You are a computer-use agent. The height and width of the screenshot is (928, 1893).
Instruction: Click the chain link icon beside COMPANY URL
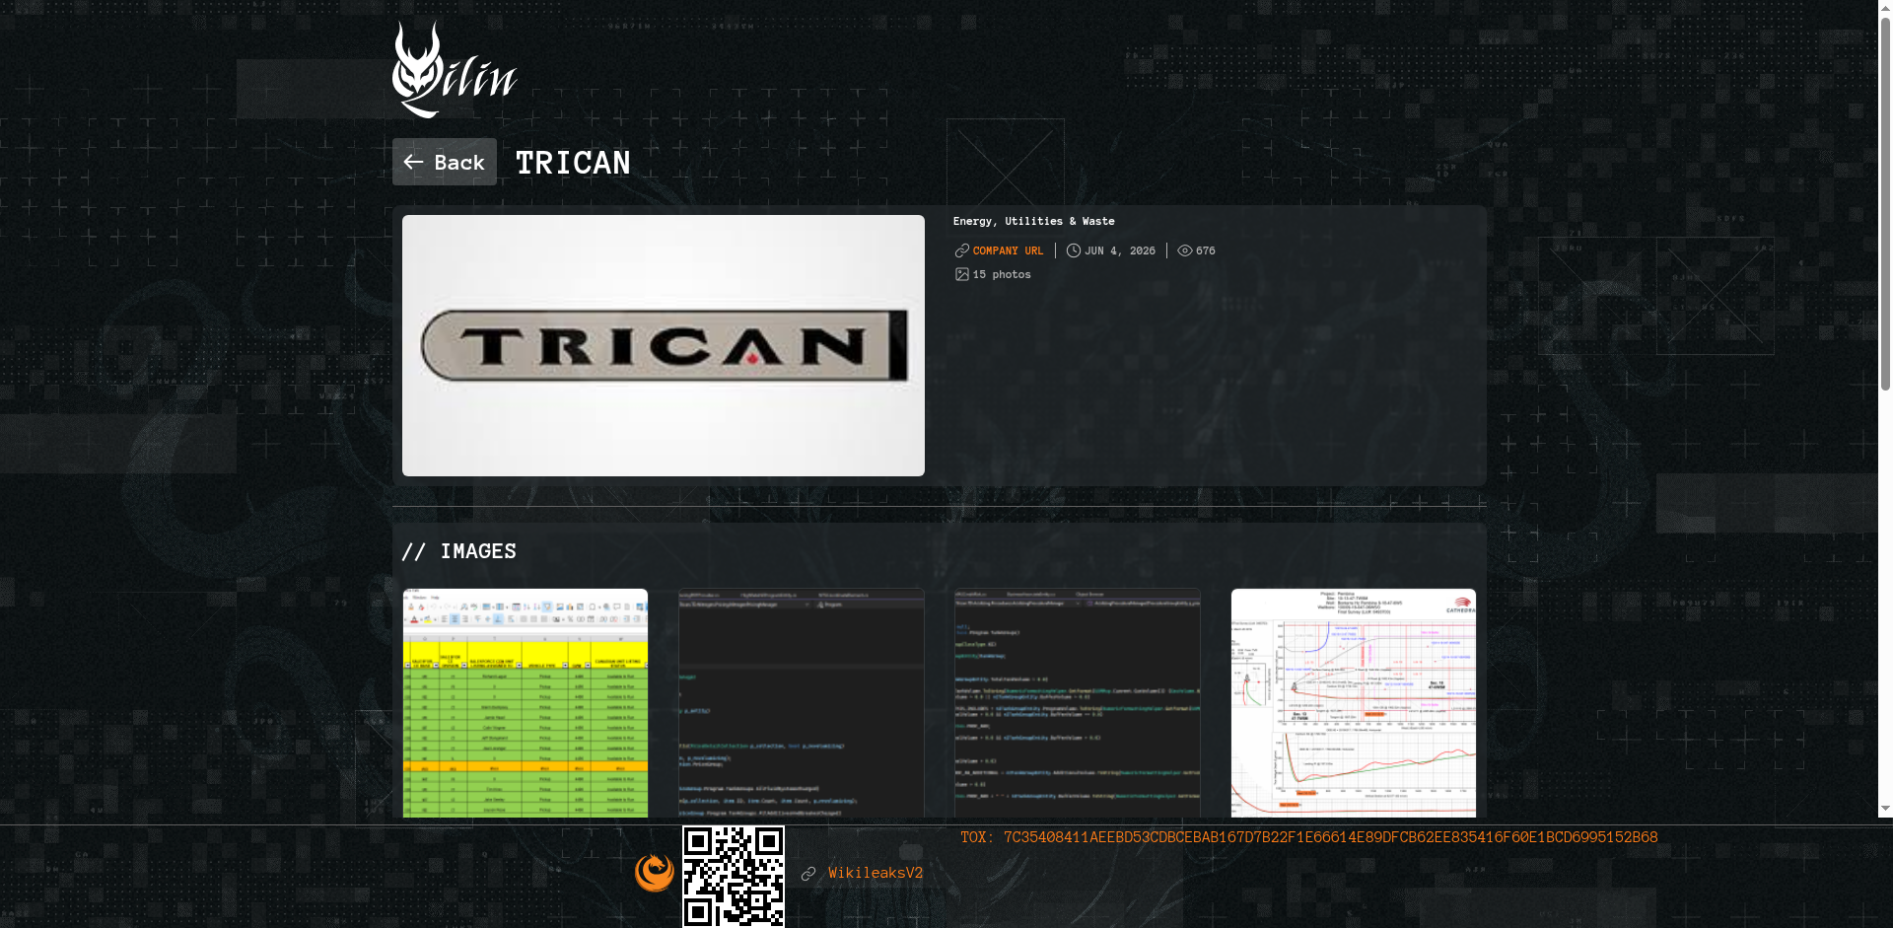(x=962, y=250)
